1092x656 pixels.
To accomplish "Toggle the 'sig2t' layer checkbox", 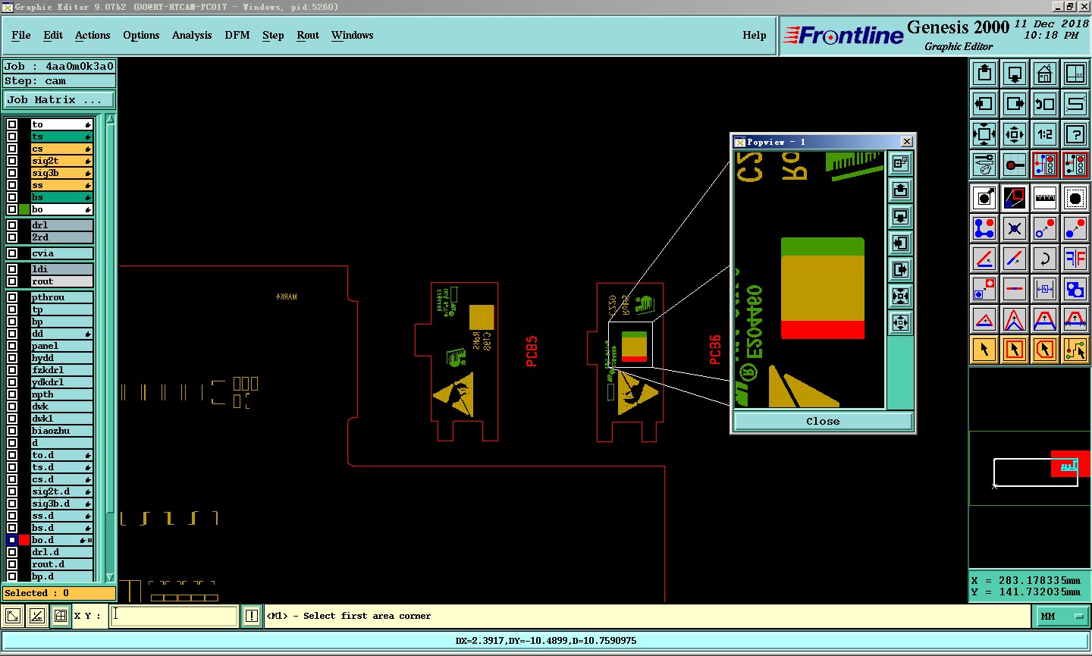I will pyautogui.click(x=12, y=161).
